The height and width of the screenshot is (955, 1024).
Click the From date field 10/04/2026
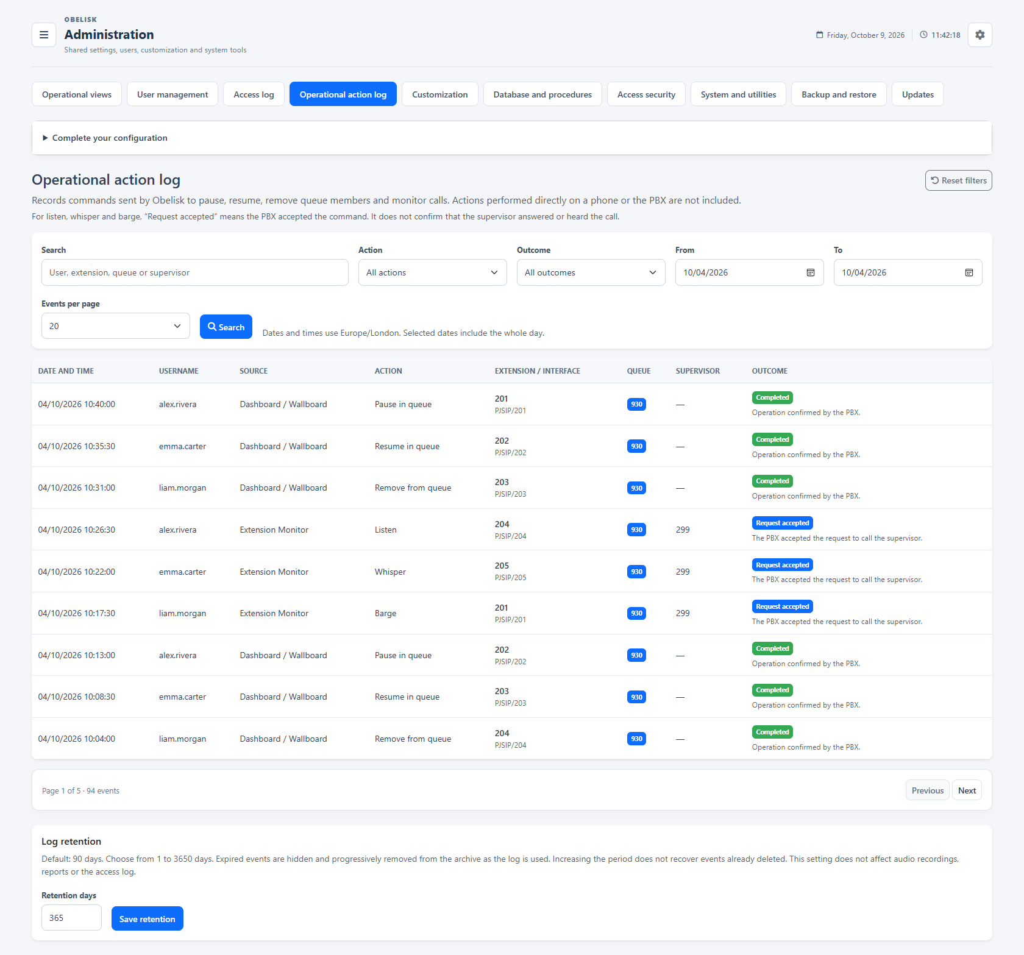[749, 272]
